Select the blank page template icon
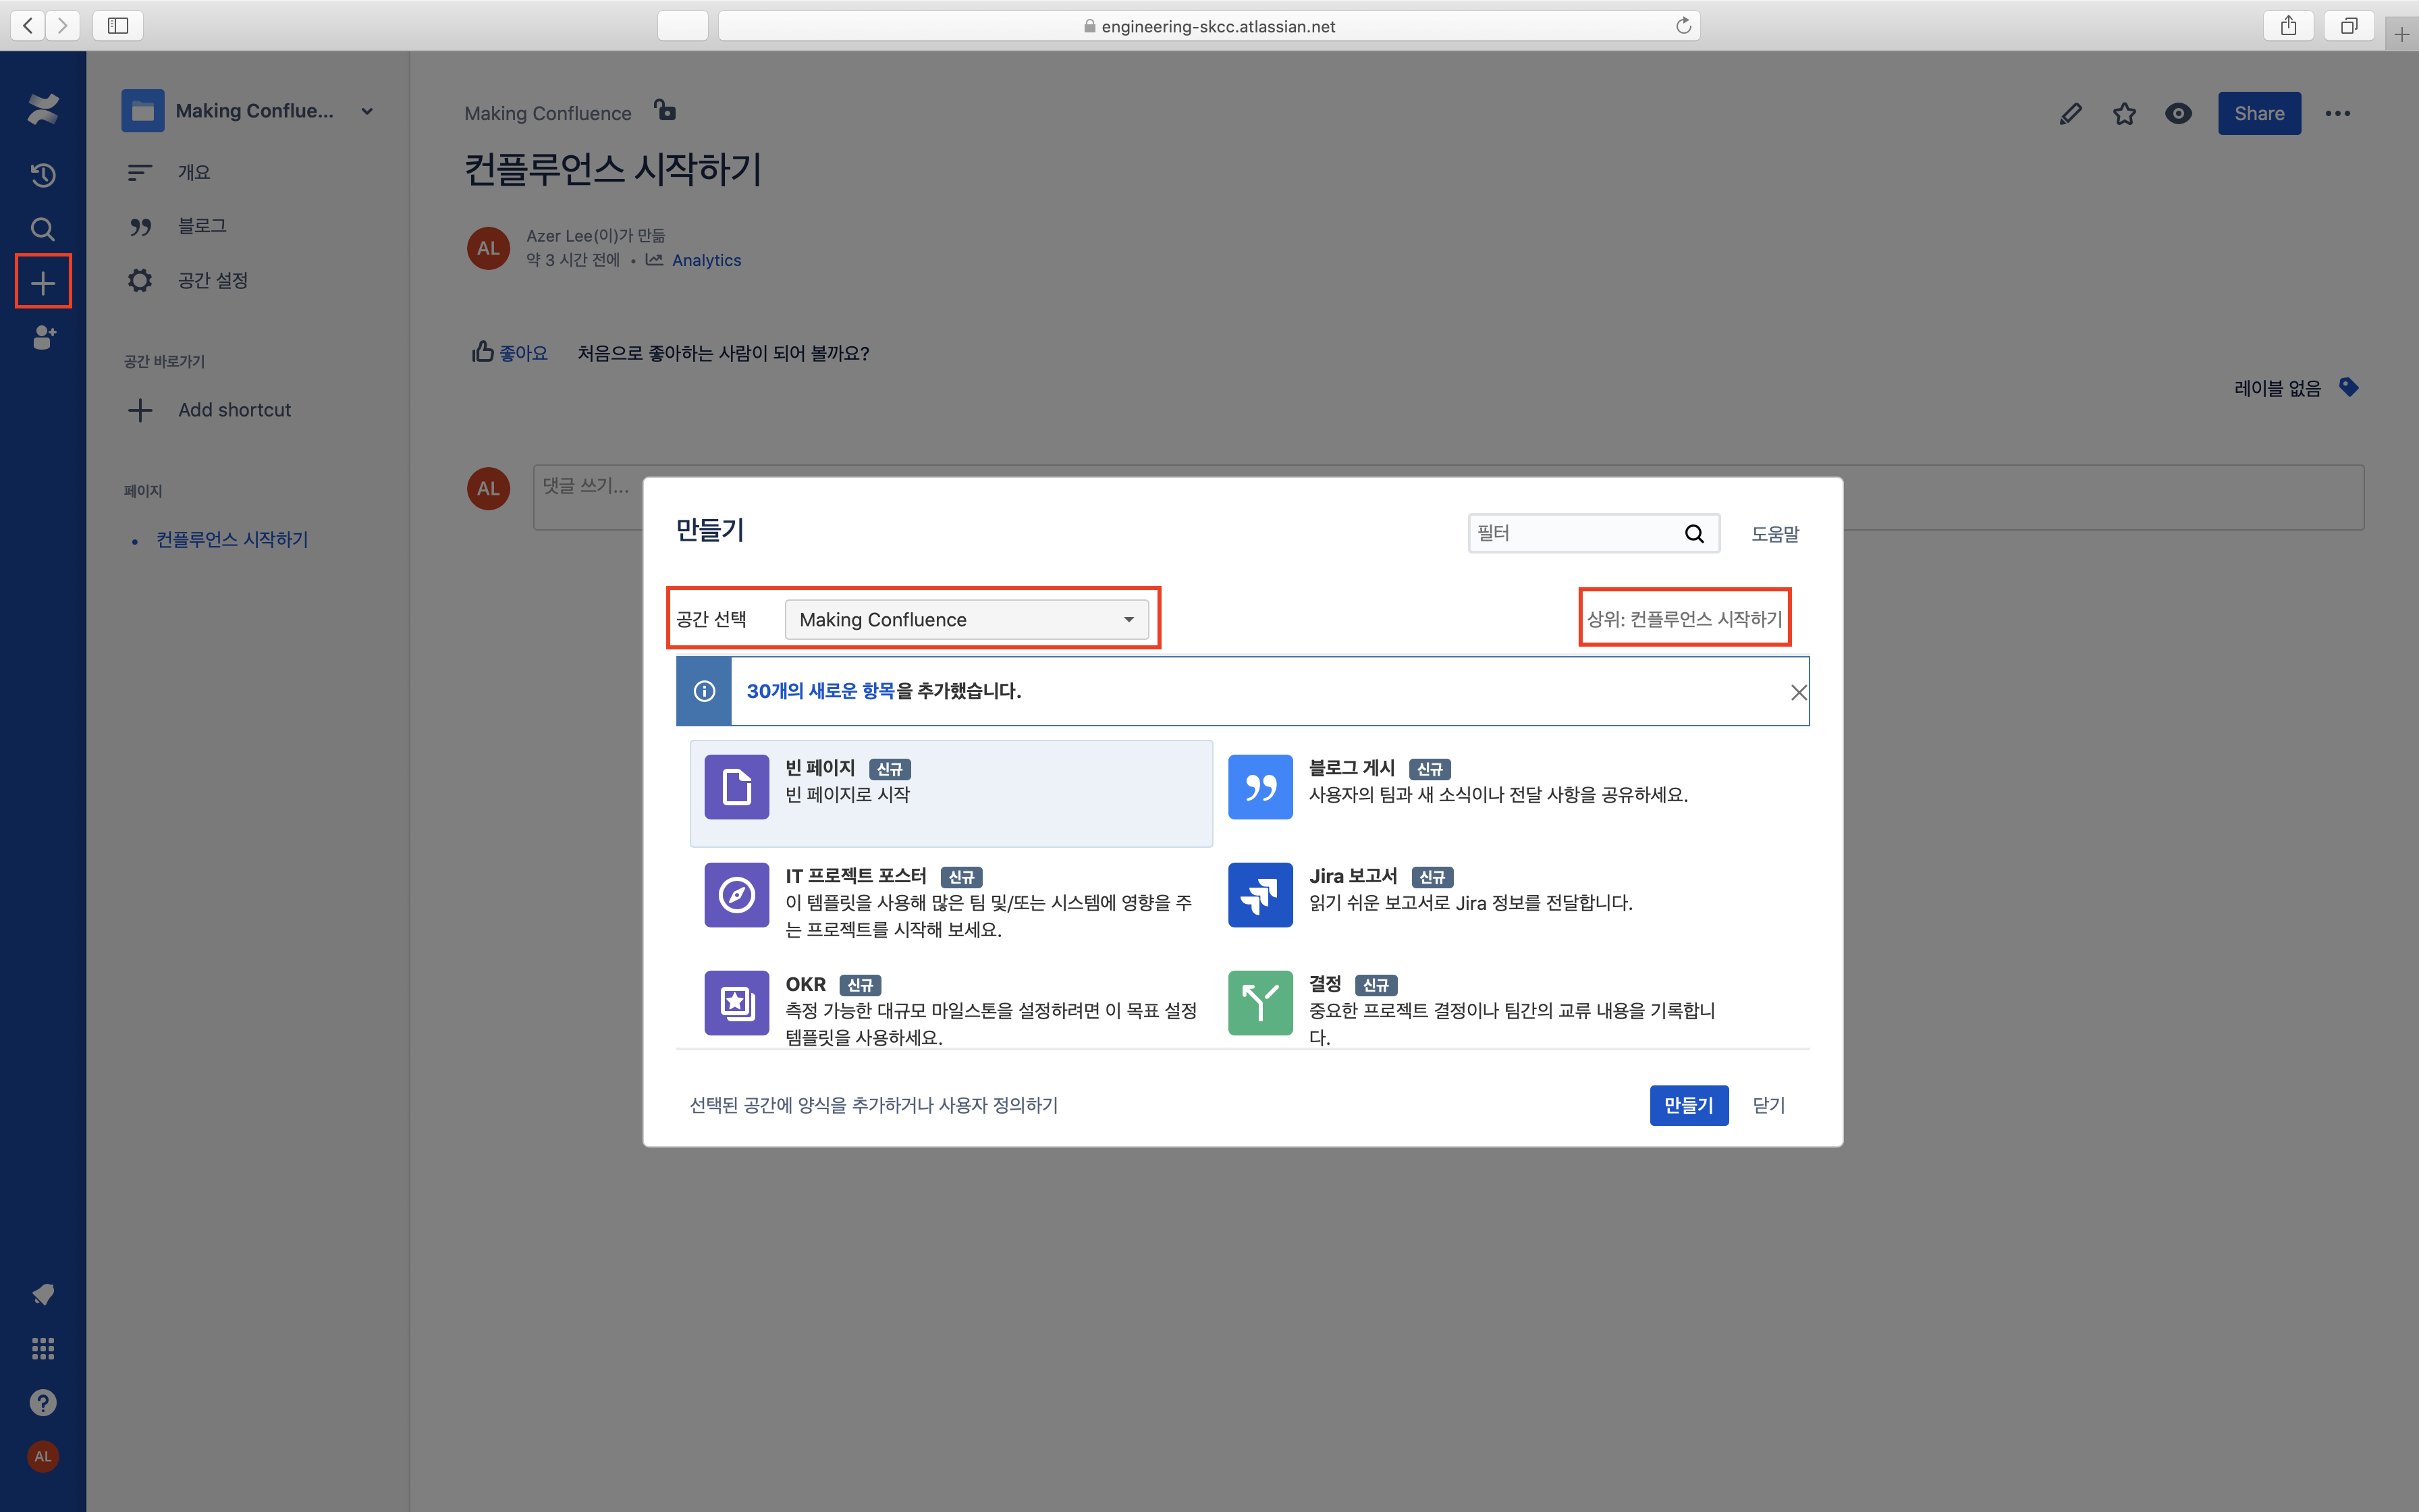Image resolution: width=2419 pixels, height=1512 pixels. point(736,787)
